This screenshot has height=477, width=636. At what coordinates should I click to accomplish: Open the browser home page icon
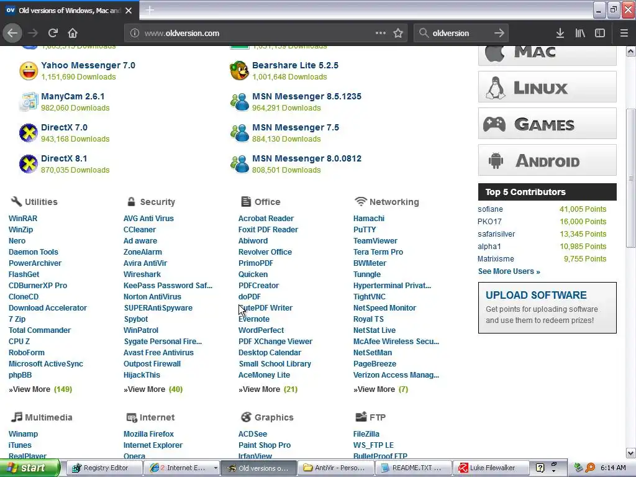point(73,34)
